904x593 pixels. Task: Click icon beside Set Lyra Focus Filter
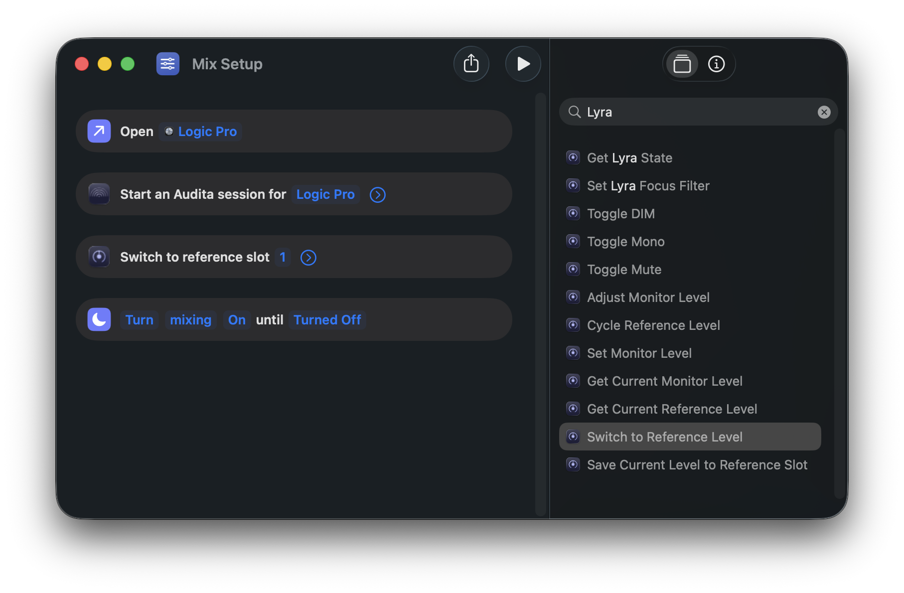coord(573,185)
